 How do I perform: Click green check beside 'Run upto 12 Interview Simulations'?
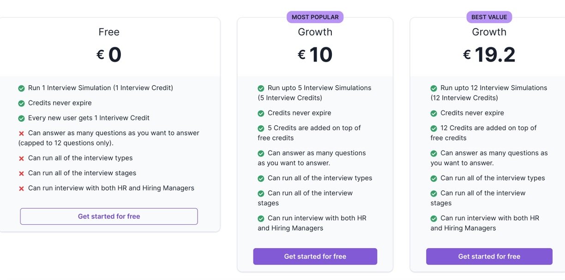pyautogui.click(x=433, y=88)
